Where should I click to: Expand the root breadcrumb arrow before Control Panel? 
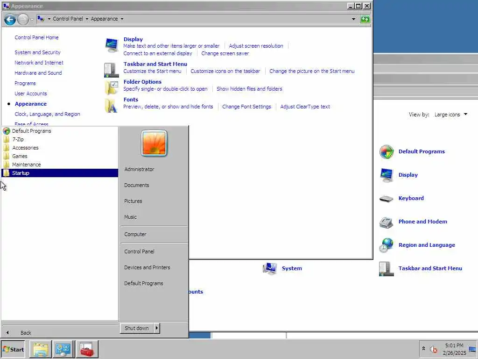[49, 19]
